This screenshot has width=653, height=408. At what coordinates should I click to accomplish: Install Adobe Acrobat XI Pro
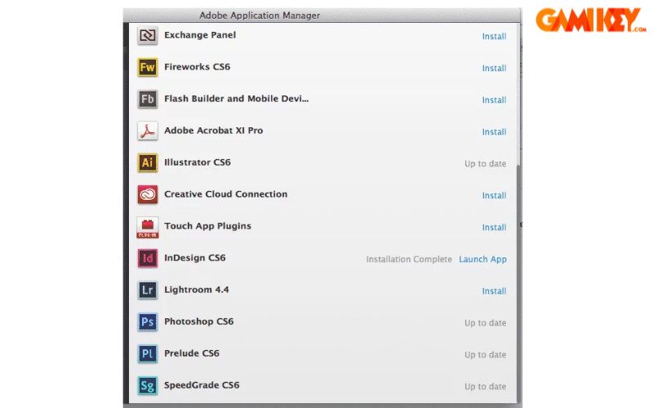point(494,131)
